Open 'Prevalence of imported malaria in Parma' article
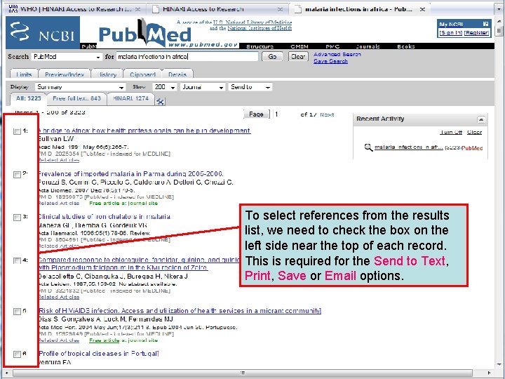This screenshot has width=505, height=379. coord(130,174)
